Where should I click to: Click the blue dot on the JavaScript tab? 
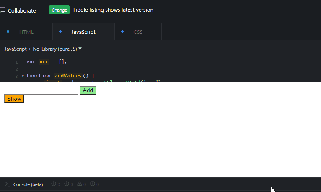(60, 31)
